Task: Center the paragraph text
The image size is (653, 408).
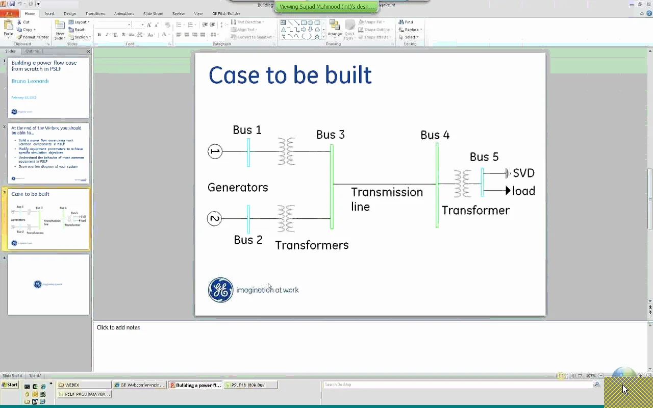Action: tap(187, 35)
